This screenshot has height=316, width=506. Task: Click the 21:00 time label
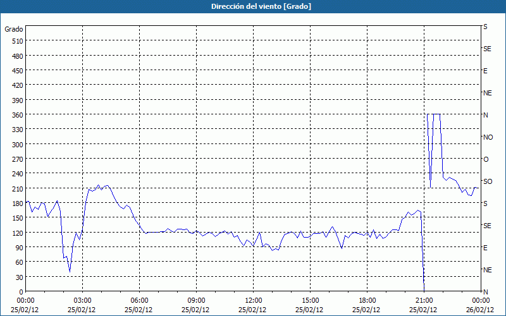(424, 301)
